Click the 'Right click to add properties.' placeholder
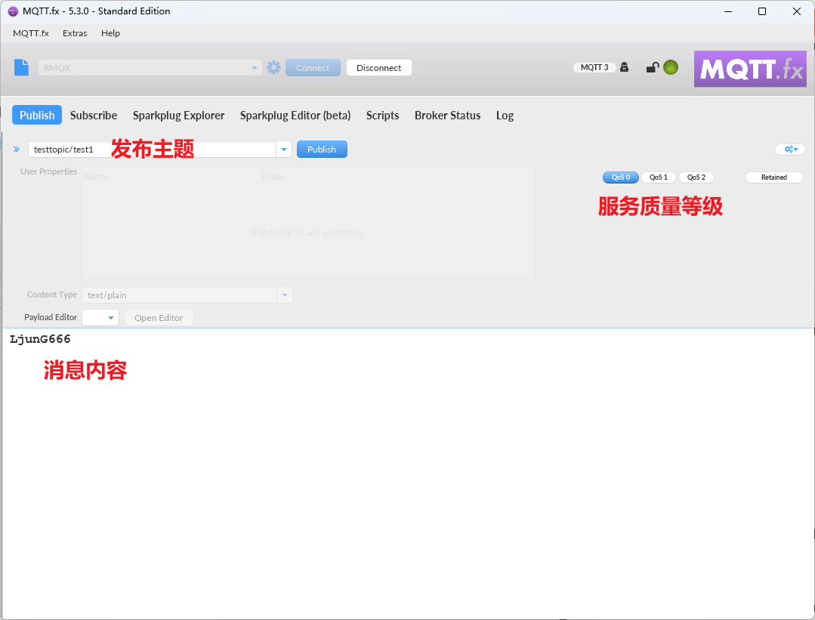 [307, 233]
